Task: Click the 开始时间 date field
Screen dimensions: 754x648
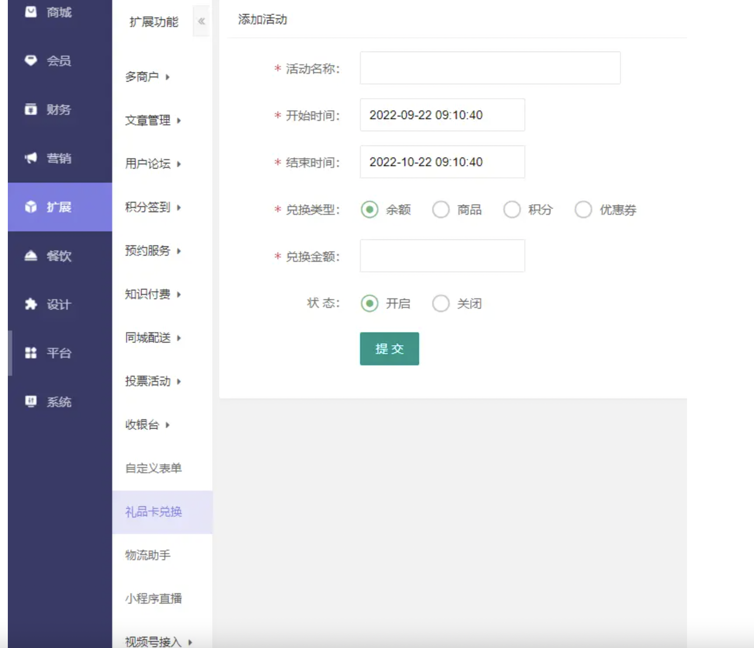Action: [x=442, y=115]
